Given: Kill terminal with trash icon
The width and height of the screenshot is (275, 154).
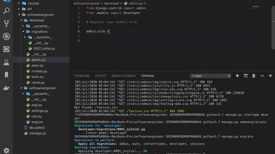Looking at the screenshot, I should point(254,76).
